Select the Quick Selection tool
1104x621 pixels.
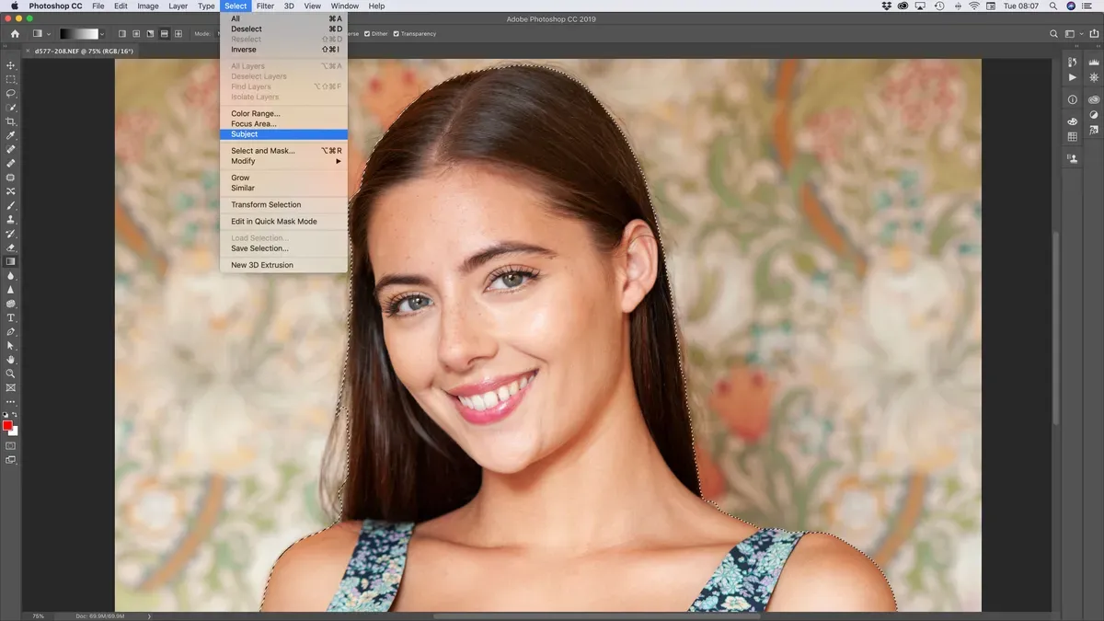(x=11, y=107)
